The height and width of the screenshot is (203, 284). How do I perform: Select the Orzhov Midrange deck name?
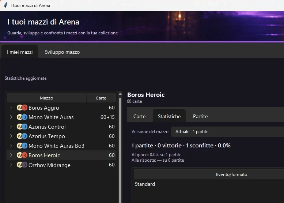pos(49,165)
